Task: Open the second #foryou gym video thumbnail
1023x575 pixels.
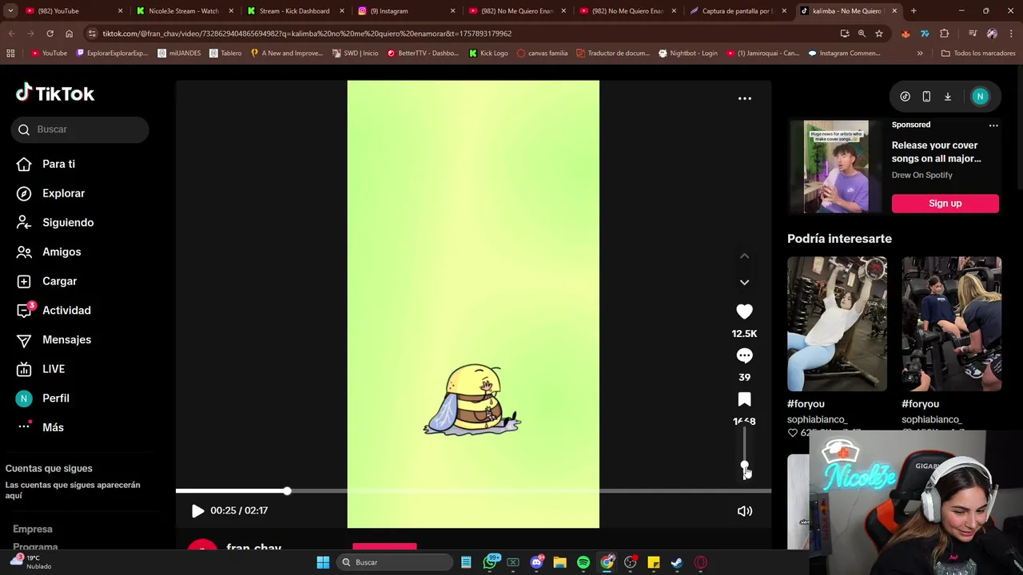Action: [x=951, y=323]
